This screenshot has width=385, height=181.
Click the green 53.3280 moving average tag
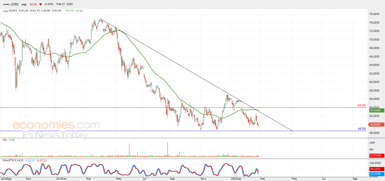377,110
